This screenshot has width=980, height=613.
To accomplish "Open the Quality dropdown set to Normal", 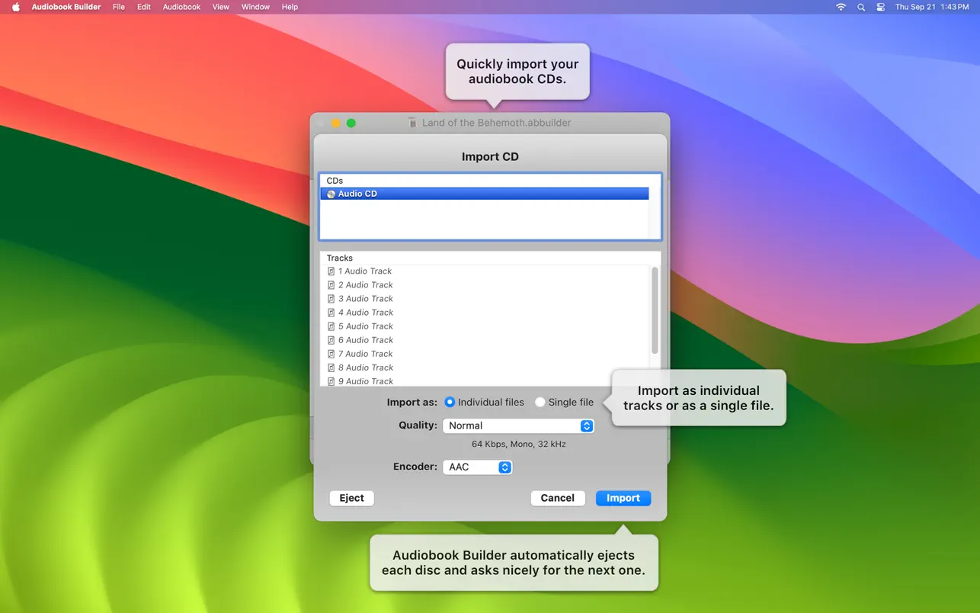I will point(518,426).
